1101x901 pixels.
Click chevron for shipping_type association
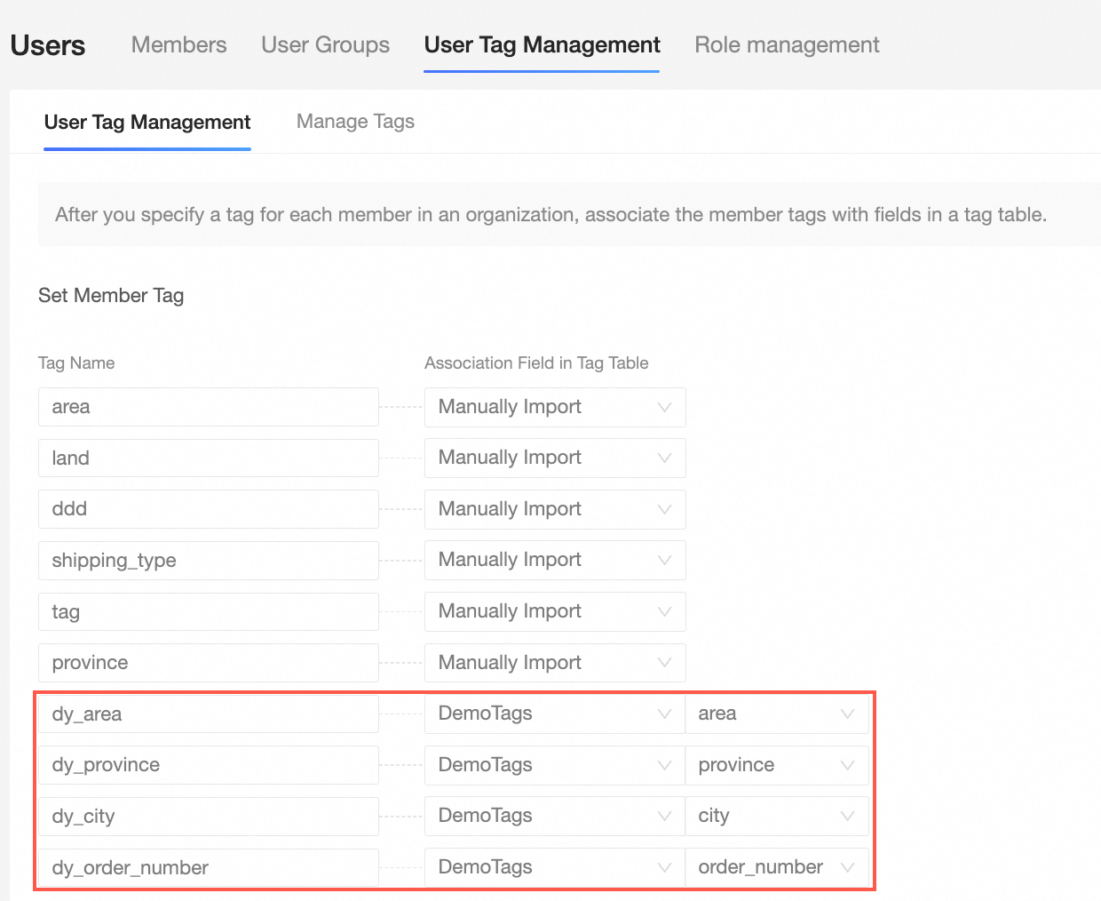coord(664,561)
